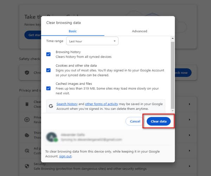The width and height of the screenshot is (211, 176).
Task: Select the Basic tab
Action: click(x=72, y=31)
